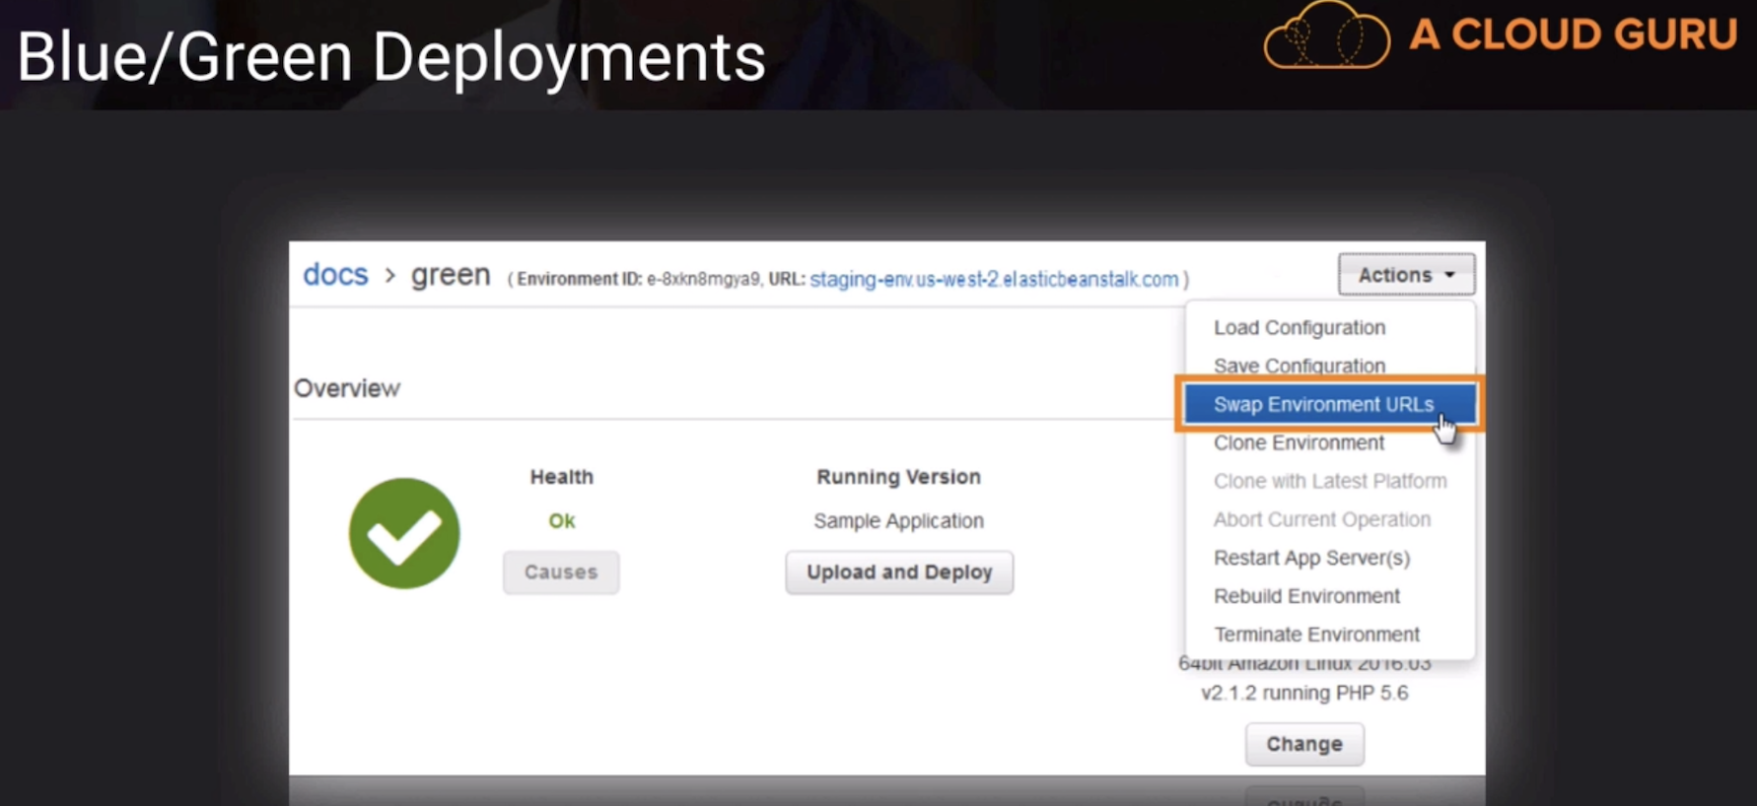Click the green health checkmark icon
Screen dimensions: 1757x806
404,533
